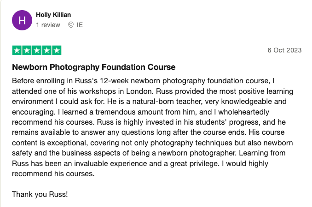Click the second green rating star
This screenshot has height=207, width=312.
[27, 50]
